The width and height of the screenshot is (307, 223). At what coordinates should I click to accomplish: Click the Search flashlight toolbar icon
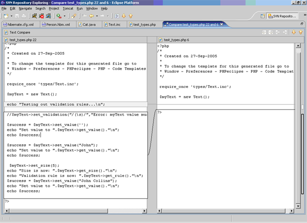[74, 16]
